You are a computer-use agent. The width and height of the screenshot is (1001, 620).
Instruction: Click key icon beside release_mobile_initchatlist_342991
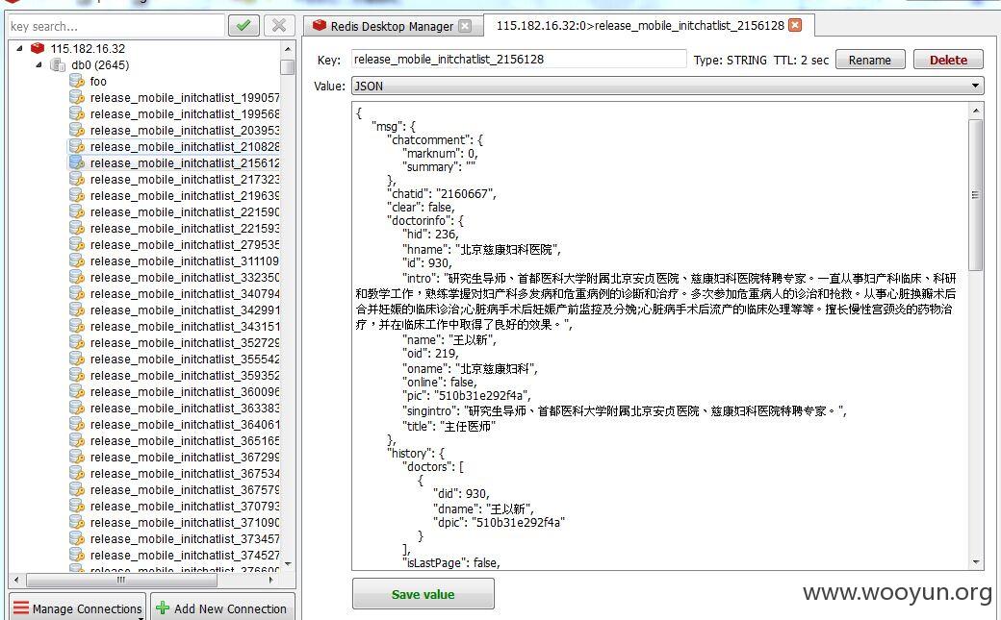pyautogui.click(x=77, y=310)
